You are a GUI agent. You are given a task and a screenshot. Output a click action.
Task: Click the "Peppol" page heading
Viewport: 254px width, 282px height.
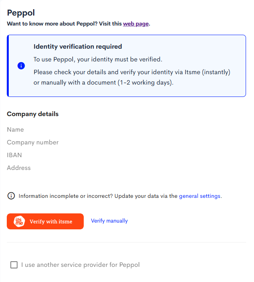point(21,12)
